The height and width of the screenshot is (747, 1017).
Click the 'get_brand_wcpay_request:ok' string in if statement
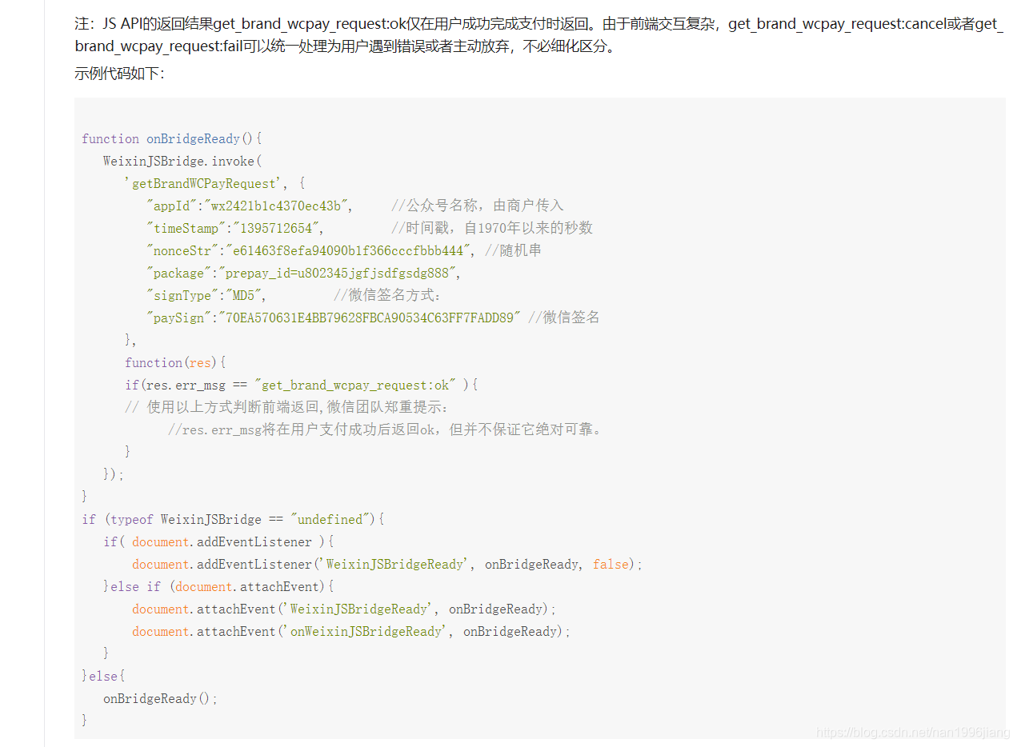355,385
